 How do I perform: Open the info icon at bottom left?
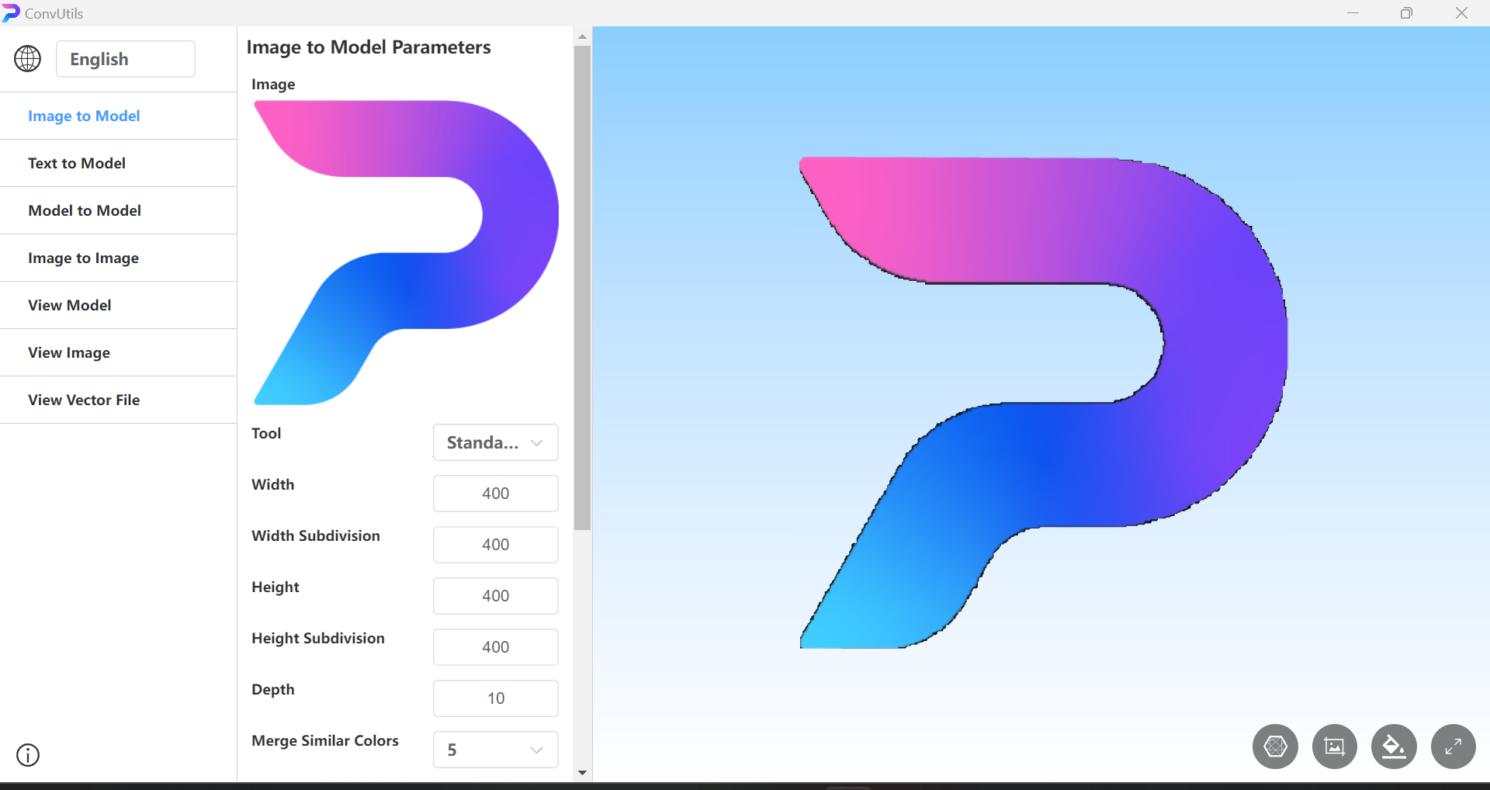(28, 754)
